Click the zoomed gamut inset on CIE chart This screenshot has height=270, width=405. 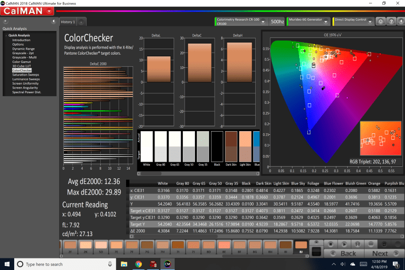[381, 138]
